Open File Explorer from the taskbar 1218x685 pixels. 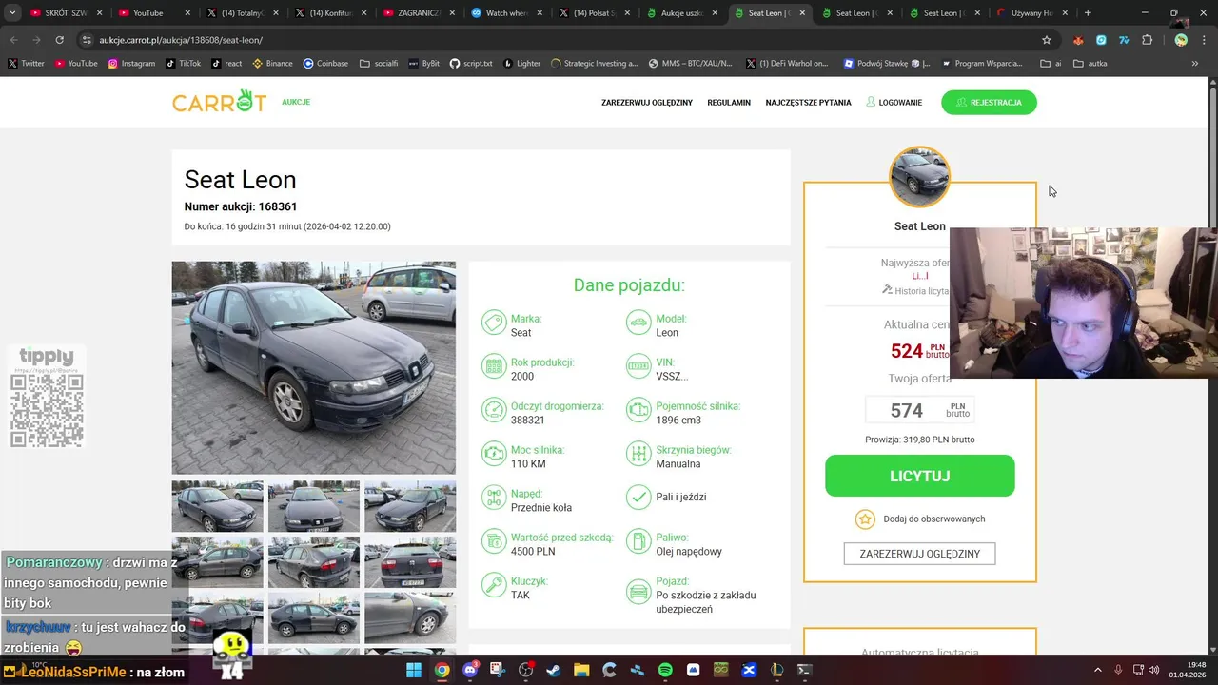581,670
